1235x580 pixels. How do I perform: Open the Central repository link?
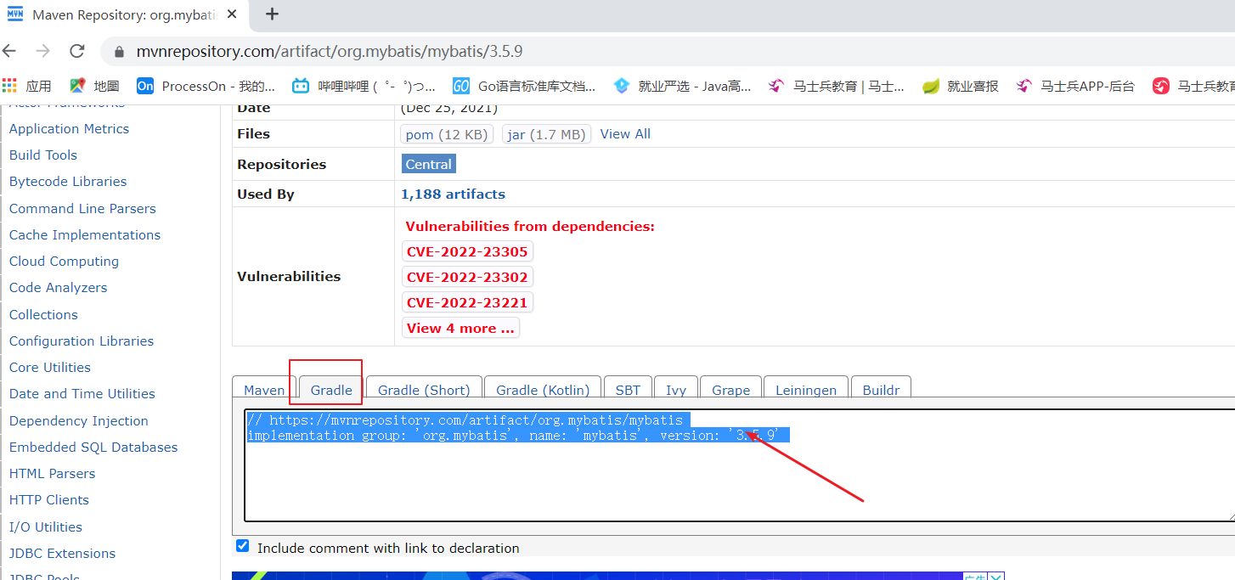[430, 164]
